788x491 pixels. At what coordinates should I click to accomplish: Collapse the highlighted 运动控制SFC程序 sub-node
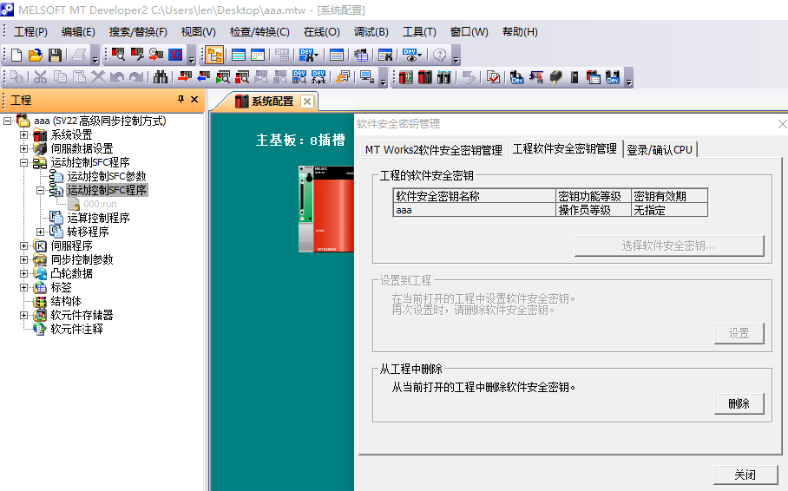[x=41, y=191]
